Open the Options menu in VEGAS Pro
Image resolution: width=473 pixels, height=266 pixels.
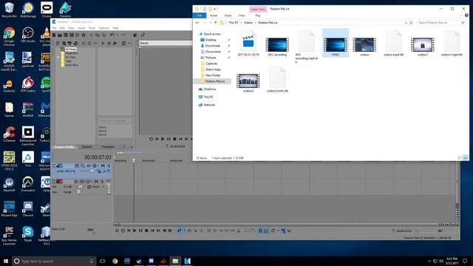point(103,28)
